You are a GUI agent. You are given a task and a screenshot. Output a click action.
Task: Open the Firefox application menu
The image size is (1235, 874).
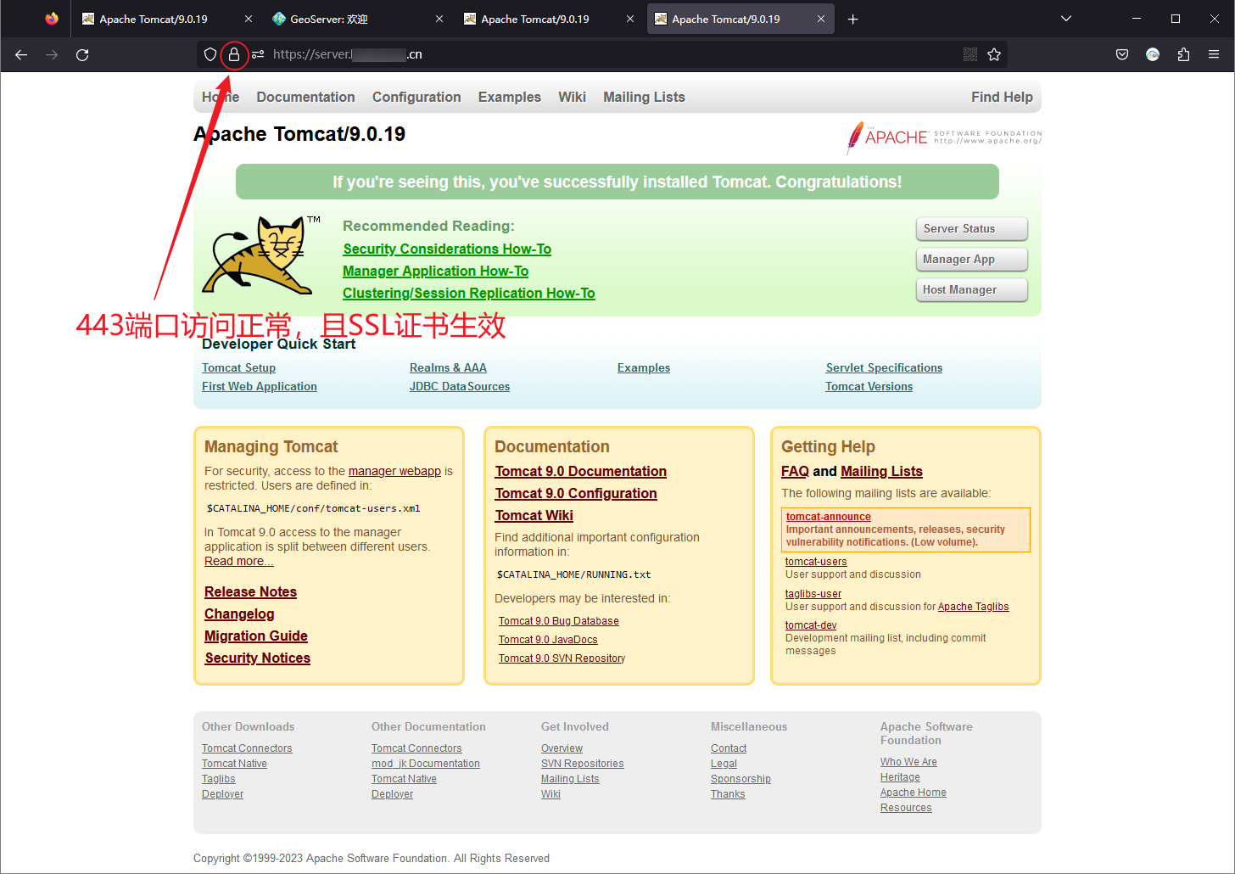point(1214,54)
